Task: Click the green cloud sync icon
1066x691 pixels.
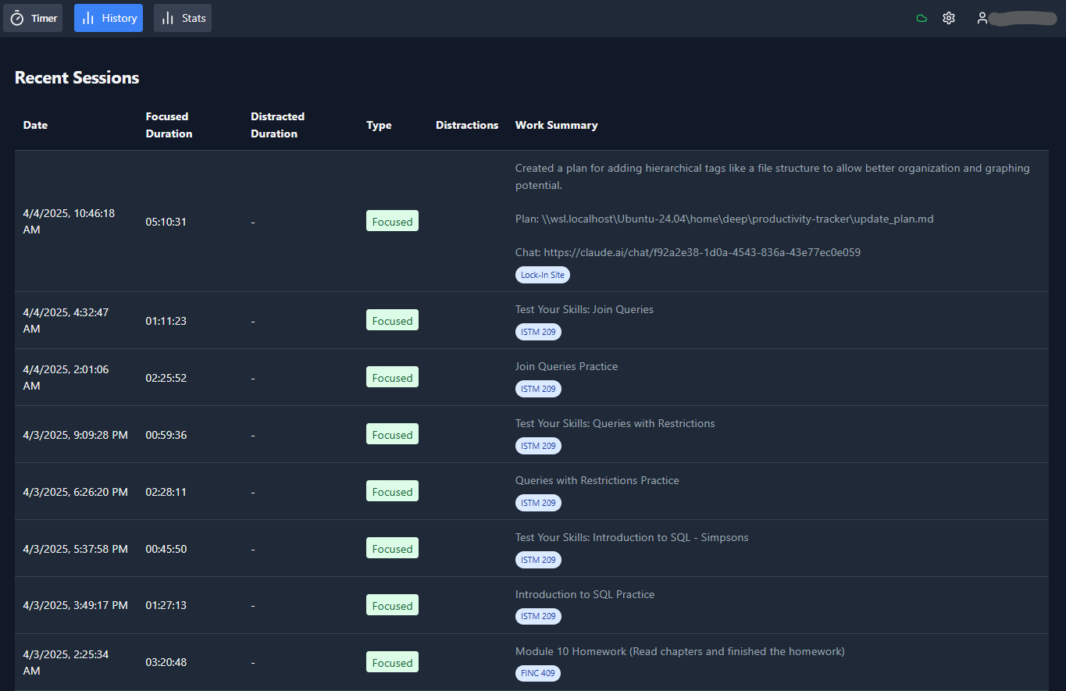Action: click(x=922, y=18)
